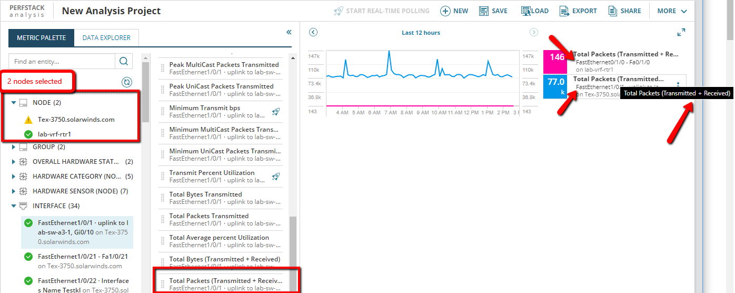Click the Tex-3750 warning status icon
Image resolution: width=735 pixels, height=293 pixels.
28,120
